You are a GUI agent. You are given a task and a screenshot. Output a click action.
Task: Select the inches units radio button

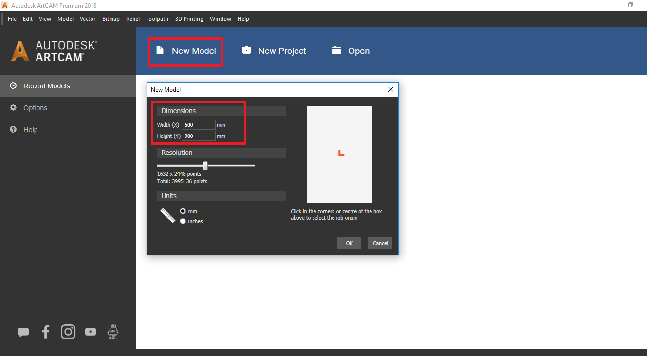tap(183, 221)
